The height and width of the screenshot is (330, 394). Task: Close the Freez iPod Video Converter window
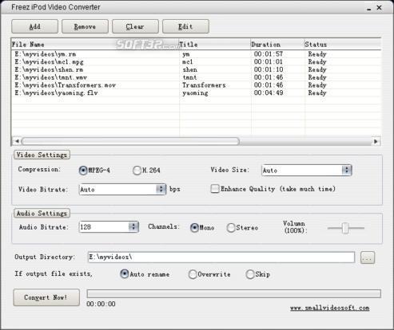coord(379,8)
